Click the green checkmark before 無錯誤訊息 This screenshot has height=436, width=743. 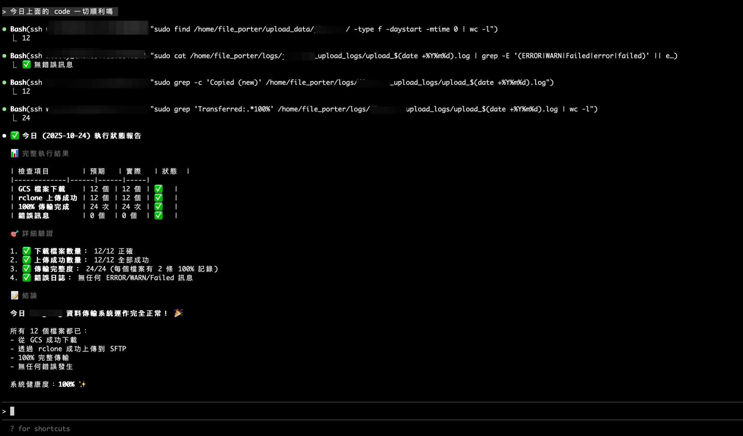(x=26, y=65)
